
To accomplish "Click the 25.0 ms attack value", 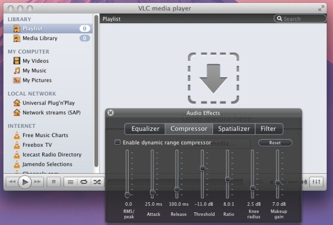I will (153, 204).
